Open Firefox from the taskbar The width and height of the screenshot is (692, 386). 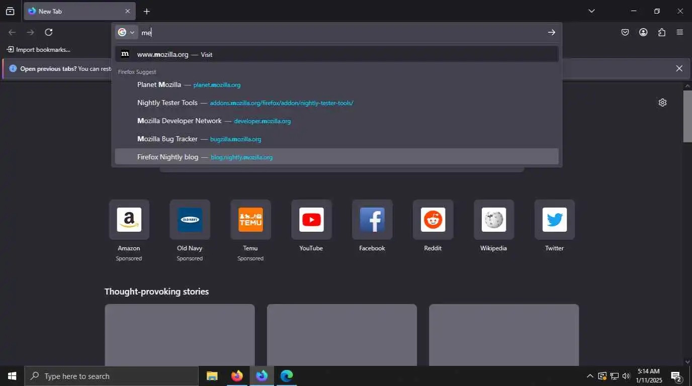(237, 376)
